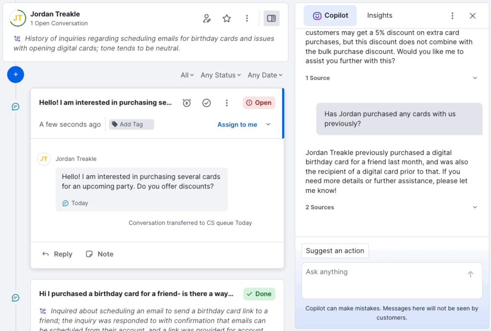Click the send arrow in Copilot input
Image resolution: width=491 pixels, height=331 pixels.
coord(470,274)
